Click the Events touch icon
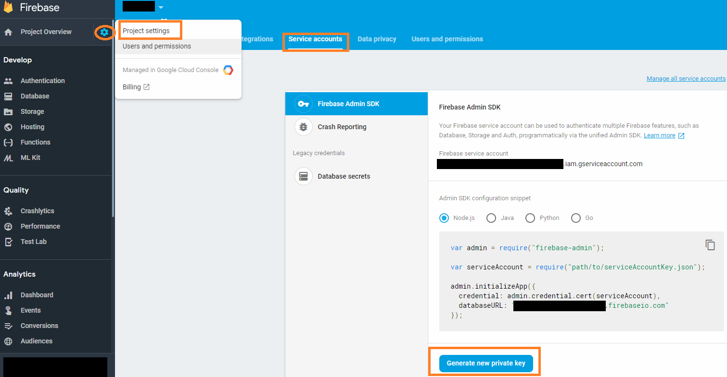 pos(8,310)
